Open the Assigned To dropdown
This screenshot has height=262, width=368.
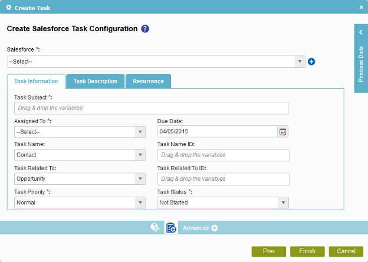(80, 132)
